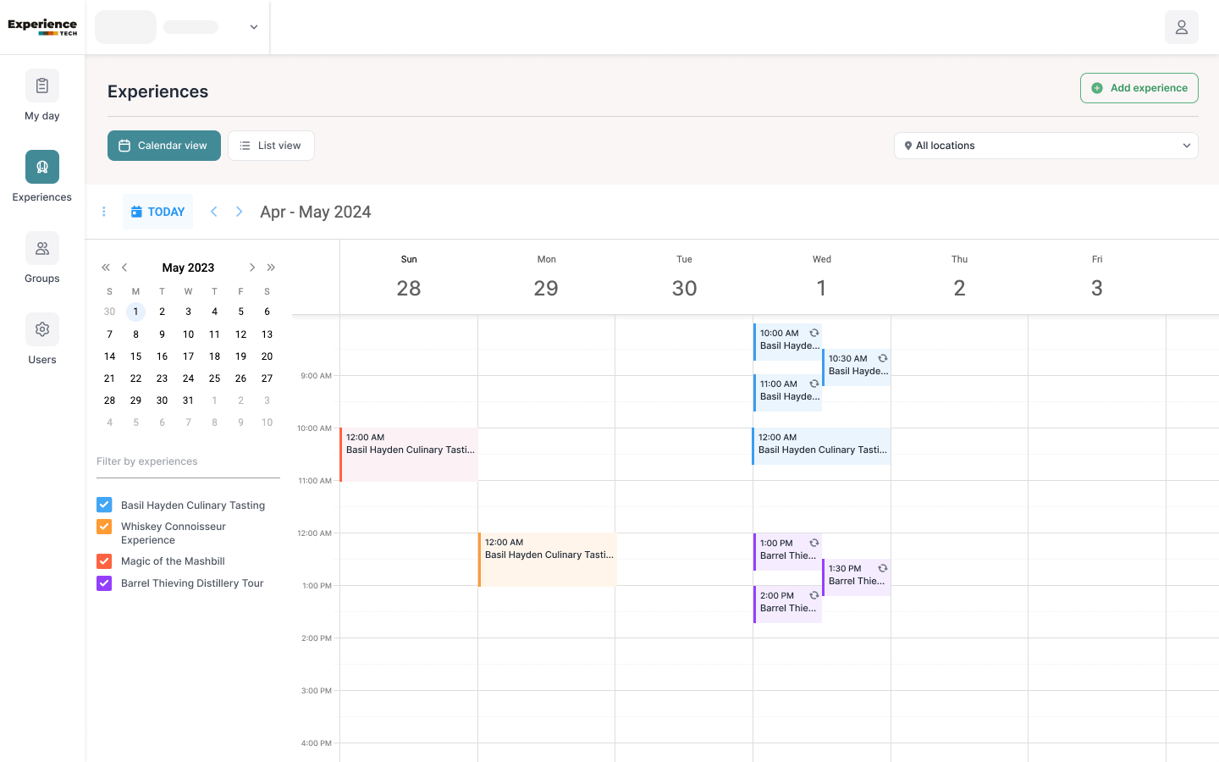Toggle Whiskey Connoisseur Experience filter checkbox
Viewport: 1219px width, 762px height.
(x=104, y=527)
